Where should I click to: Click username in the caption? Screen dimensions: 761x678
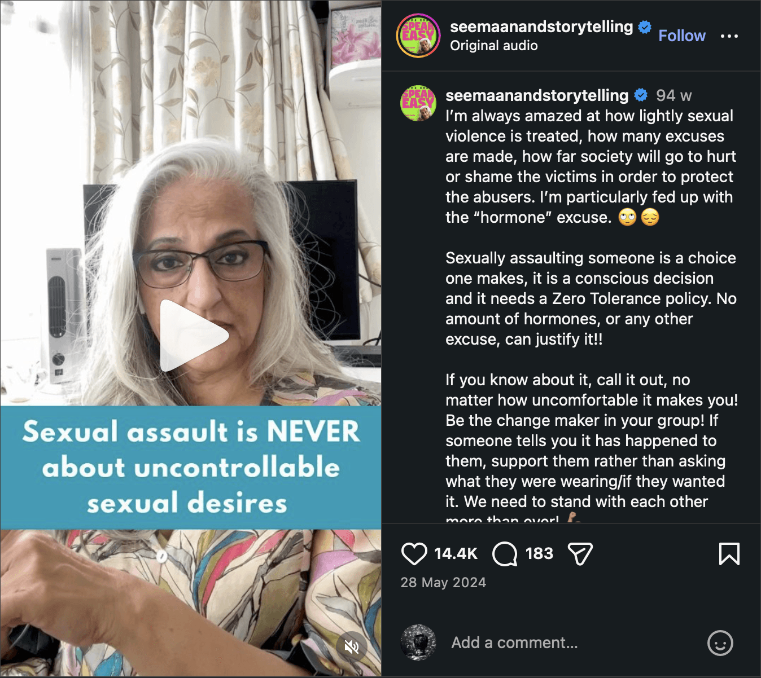click(537, 95)
